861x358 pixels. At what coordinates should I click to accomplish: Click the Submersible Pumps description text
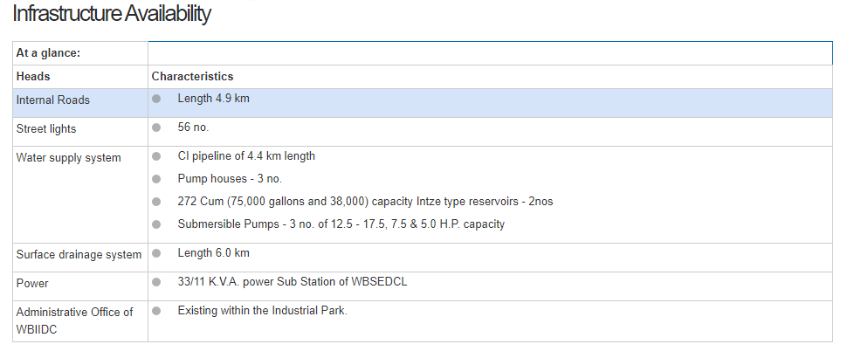341,224
